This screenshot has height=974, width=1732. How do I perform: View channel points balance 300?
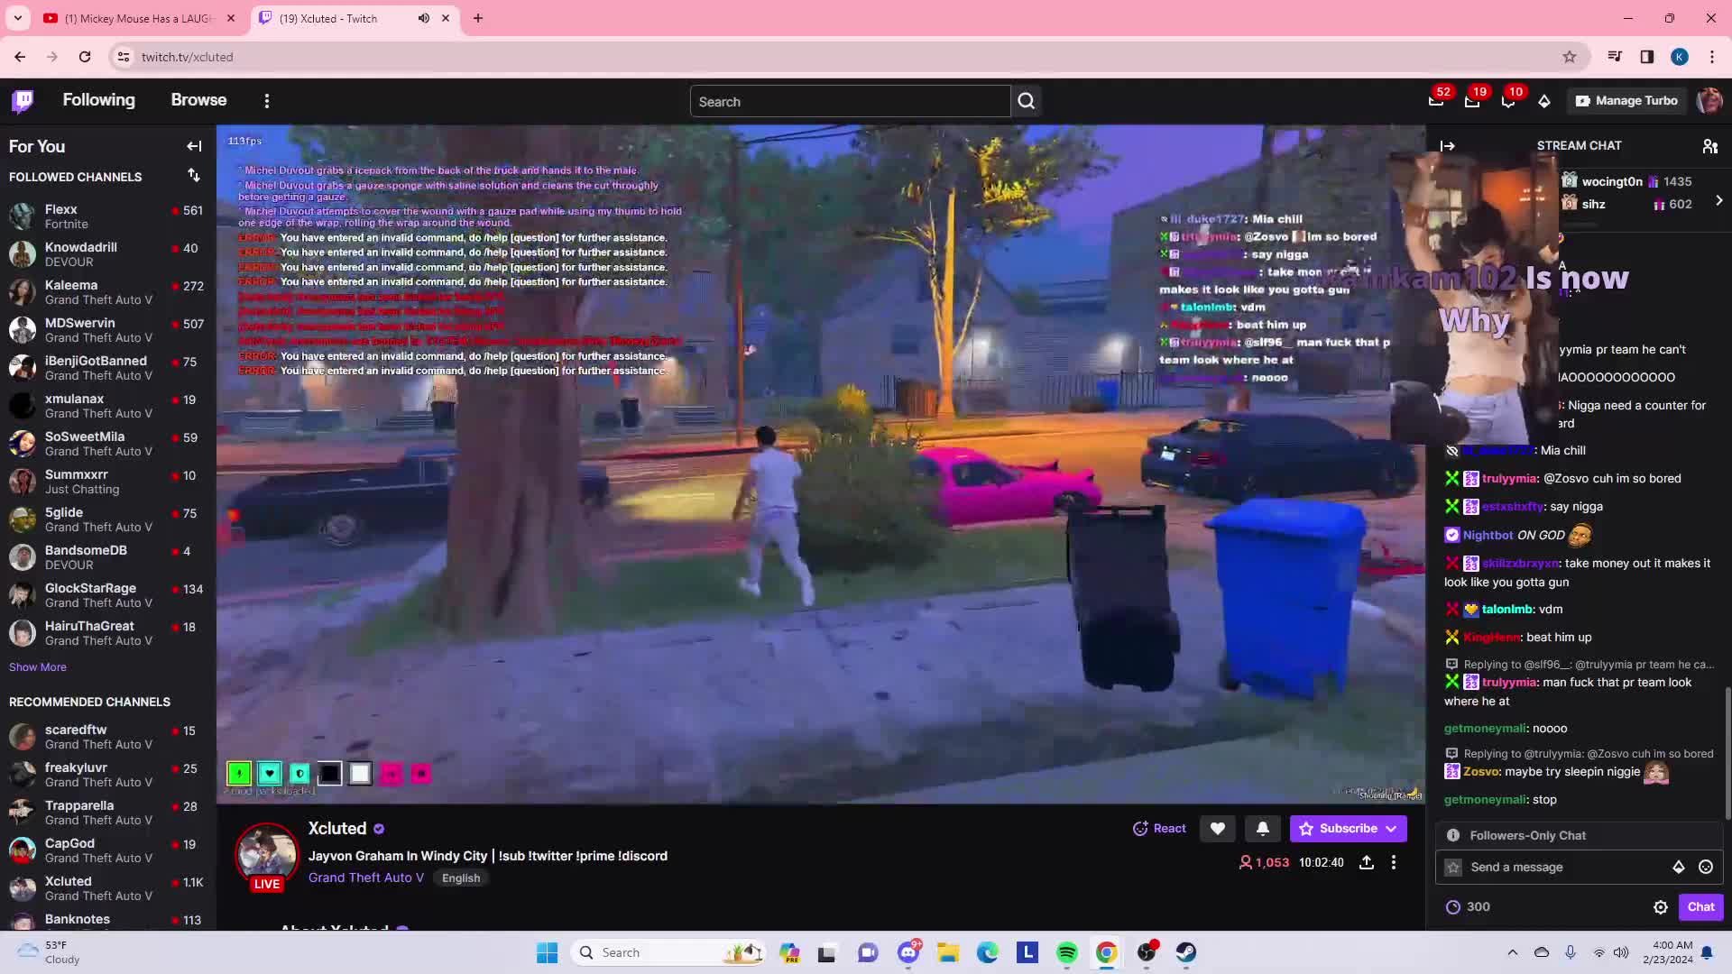1468,907
